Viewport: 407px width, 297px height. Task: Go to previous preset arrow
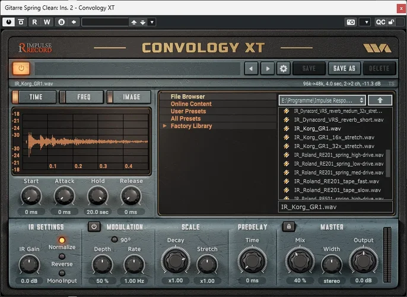click(x=252, y=69)
